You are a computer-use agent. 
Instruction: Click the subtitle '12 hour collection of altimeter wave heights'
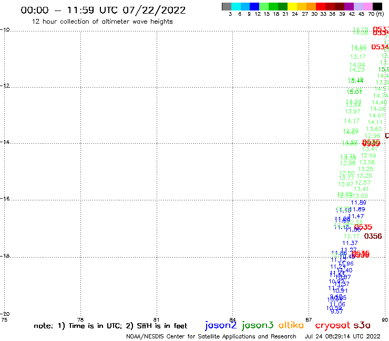click(x=102, y=22)
